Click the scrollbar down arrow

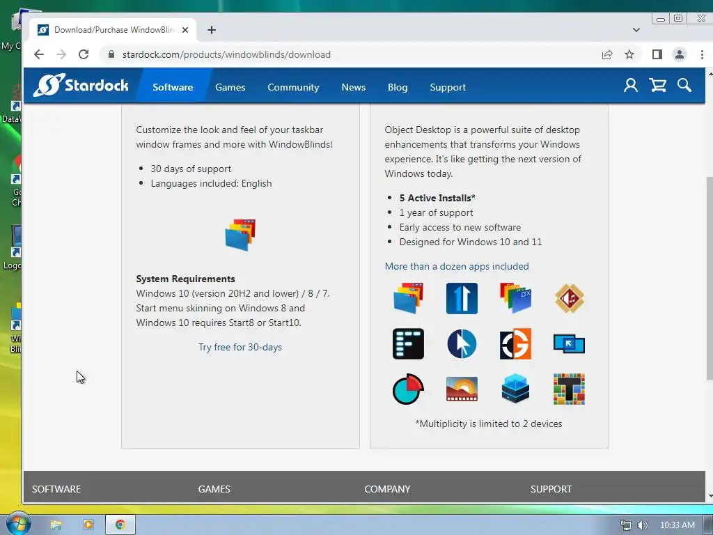click(x=710, y=497)
